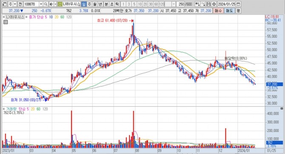Image resolution: width=285 pixels, height=154 pixels.
Task: Select the 틱 tick period tab
Action: tap(117, 4)
